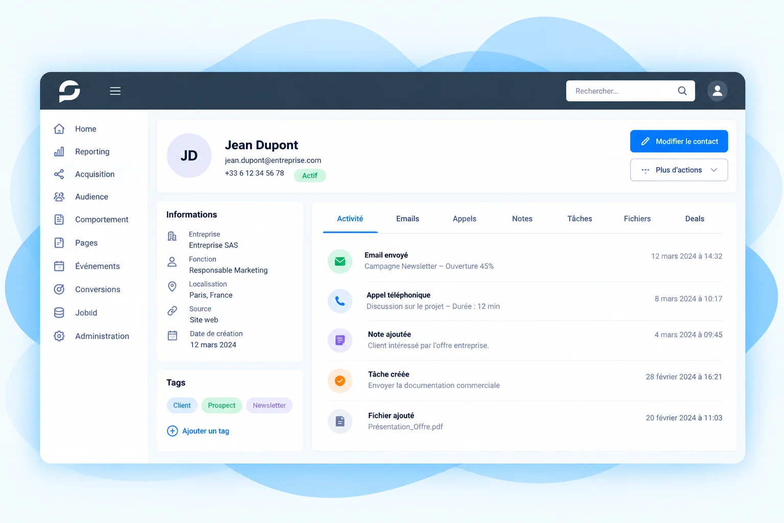
Task: Open the Fichiers tab
Action: coord(637,219)
